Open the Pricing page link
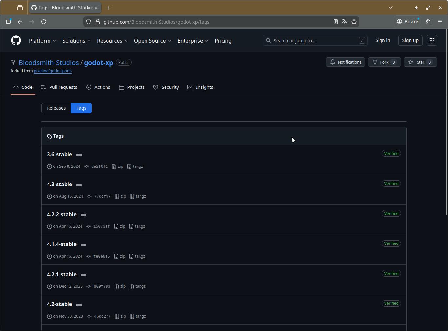 [223, 41]
